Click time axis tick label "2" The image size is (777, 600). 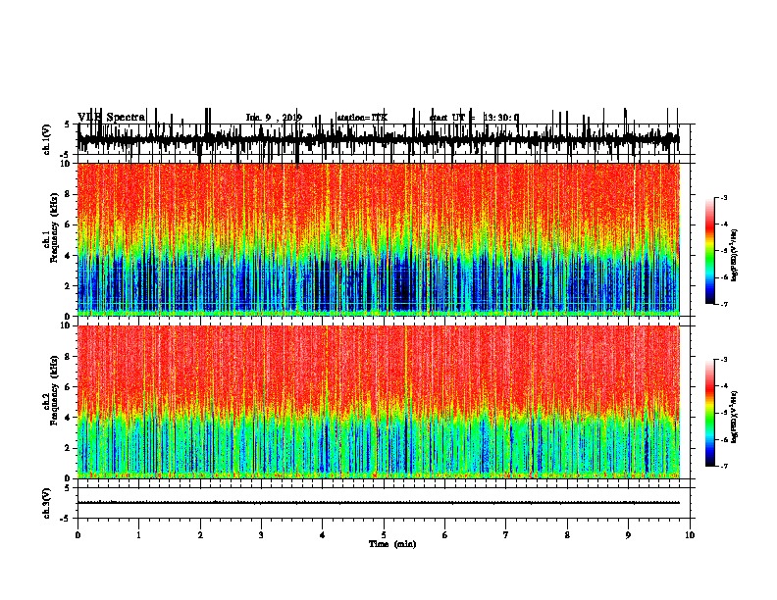pos(200,535)
